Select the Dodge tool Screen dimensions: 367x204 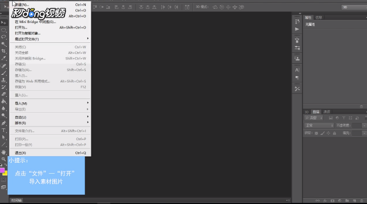pyautogui.click(x=3, y=115)
